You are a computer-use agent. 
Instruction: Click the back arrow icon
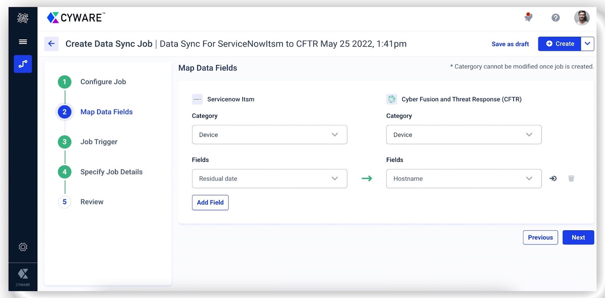click(x=51, y=44)
